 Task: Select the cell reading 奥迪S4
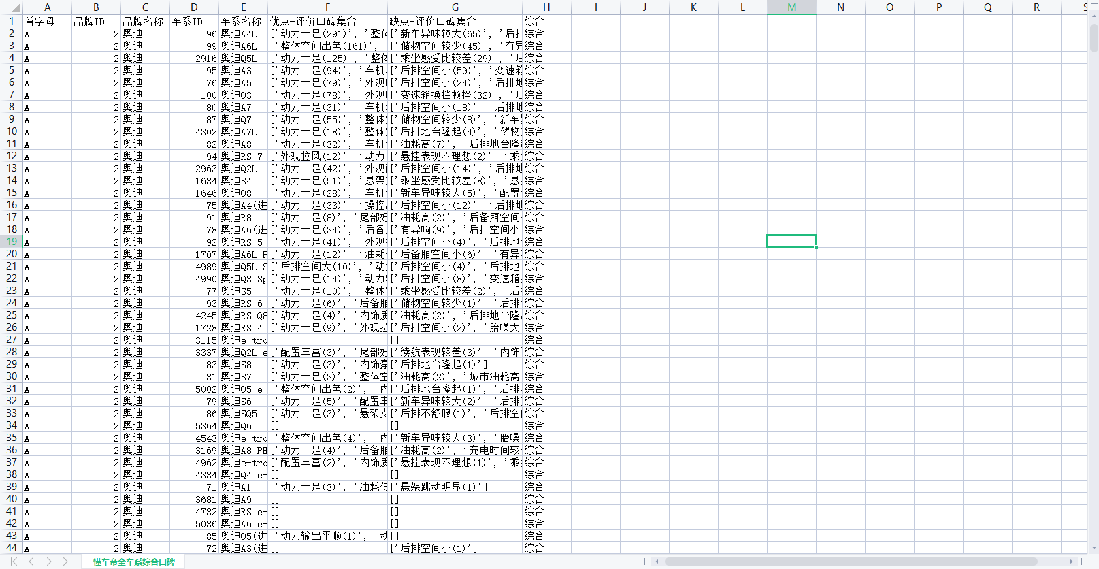(243, 180)
